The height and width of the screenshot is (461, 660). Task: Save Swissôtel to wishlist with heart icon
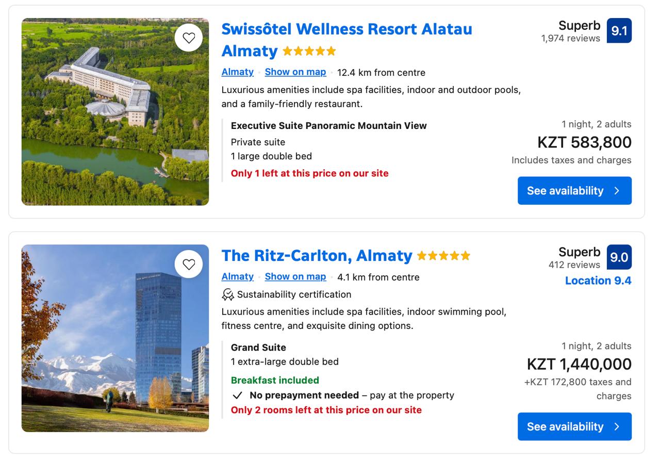(189, 38)
